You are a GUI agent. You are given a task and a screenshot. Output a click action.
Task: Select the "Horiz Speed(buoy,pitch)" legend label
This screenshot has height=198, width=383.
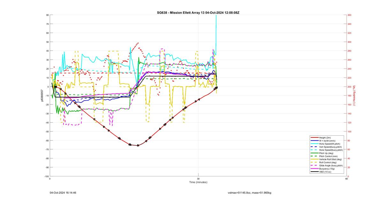tap(331, 150)
